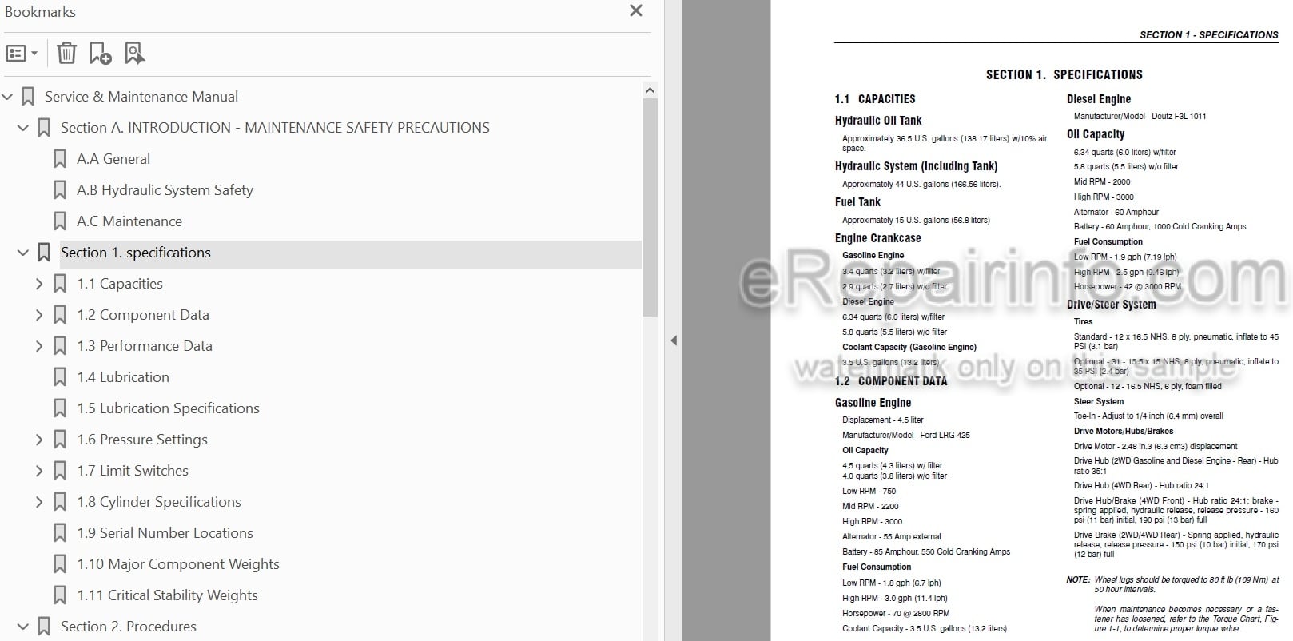Expand 1.7 Limit Switches bookmark
Screen dimensions: 1293x641
[x=39, y=471]
